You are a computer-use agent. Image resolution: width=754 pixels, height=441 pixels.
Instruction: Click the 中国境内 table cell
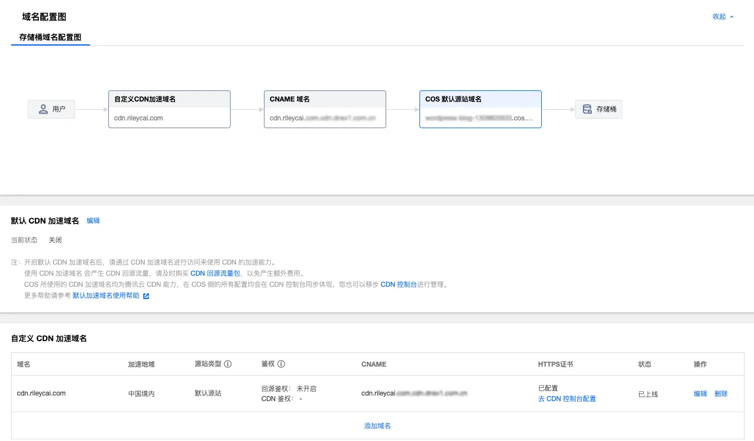click(x=142, y=394)
